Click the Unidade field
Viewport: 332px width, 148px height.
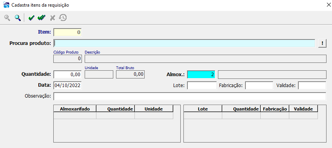[x=99, y=75]
